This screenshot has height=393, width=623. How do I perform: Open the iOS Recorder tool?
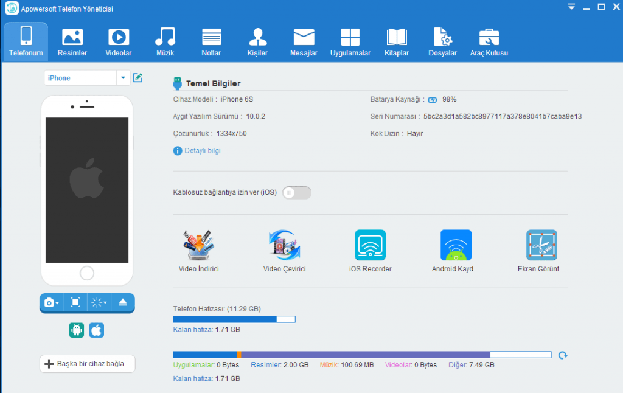click(370, 245)
